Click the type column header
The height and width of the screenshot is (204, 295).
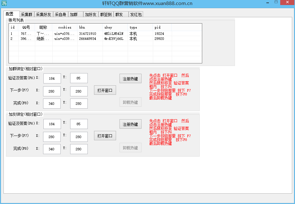(x=140, y=27)
